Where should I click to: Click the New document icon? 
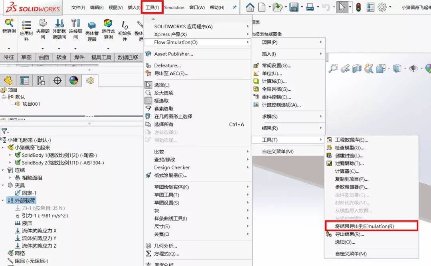(262, 7)
